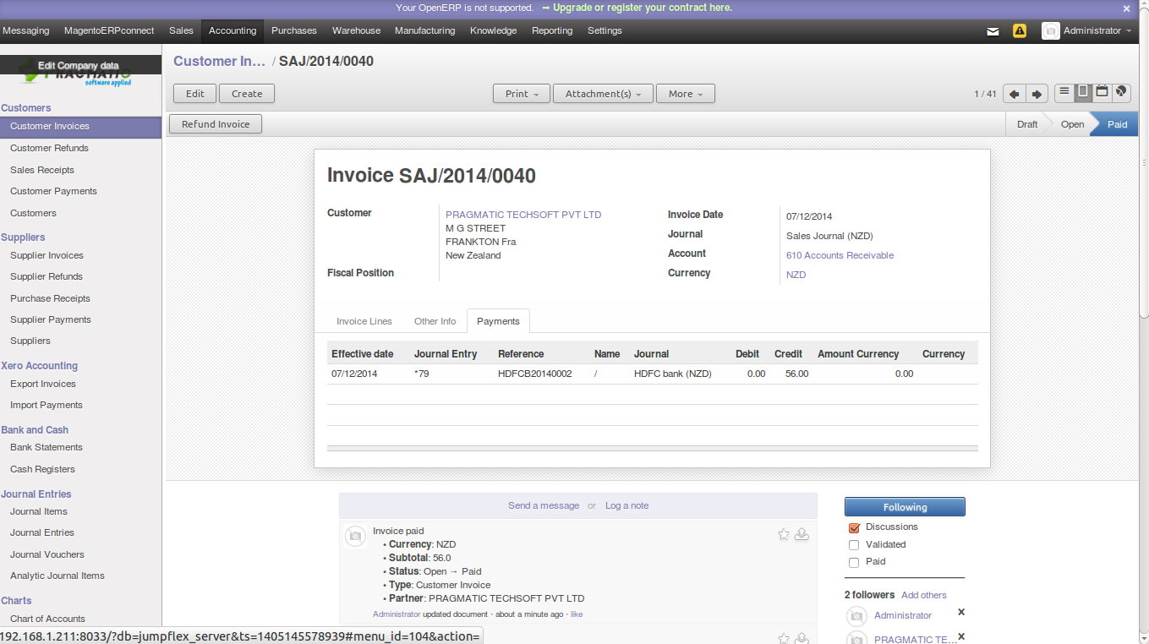Open Sales Receipts in the sidebar
The height and width of the screenshot is (644, 1149).
pyautogui.click(x=42, y=170)
